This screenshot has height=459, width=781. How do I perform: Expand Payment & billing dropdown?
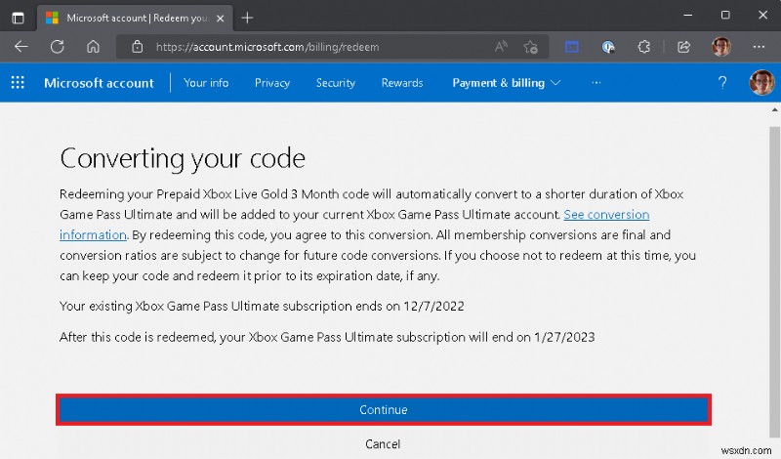pos(506,83)
